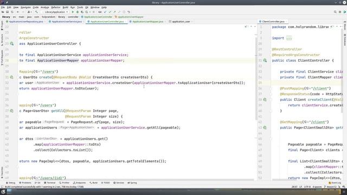This screenshot has width=347, height=195.
Task: Click the 'holyrandom' breadcrumb
Action: pyautogui.click(x=48, y=17)
